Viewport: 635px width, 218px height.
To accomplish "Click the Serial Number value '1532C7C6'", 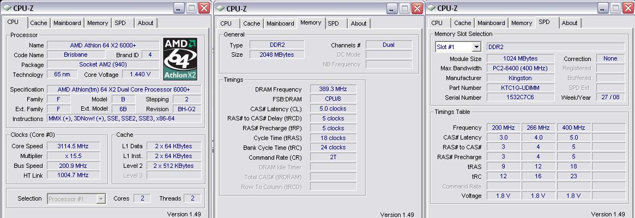I will tap(521, 98).
